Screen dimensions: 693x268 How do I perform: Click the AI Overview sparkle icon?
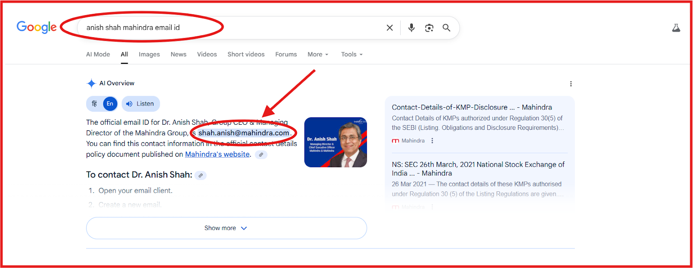[x=91, y=83]
